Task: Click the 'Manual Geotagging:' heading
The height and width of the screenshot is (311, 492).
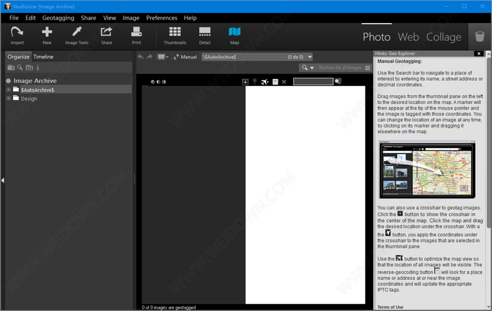Action: pos(399,62)
